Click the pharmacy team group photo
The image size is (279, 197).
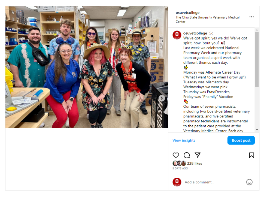click(87, 67)
